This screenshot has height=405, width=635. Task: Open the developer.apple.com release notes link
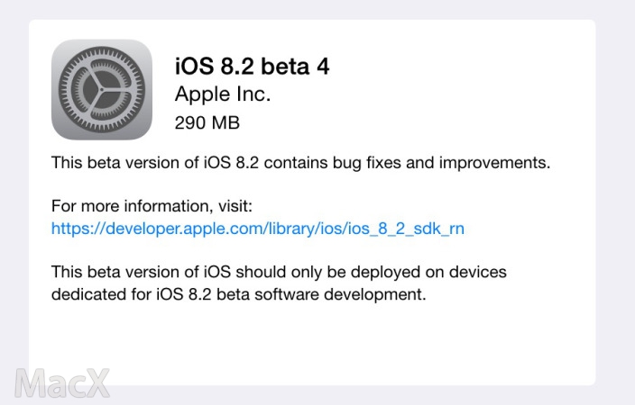(258, 229)
